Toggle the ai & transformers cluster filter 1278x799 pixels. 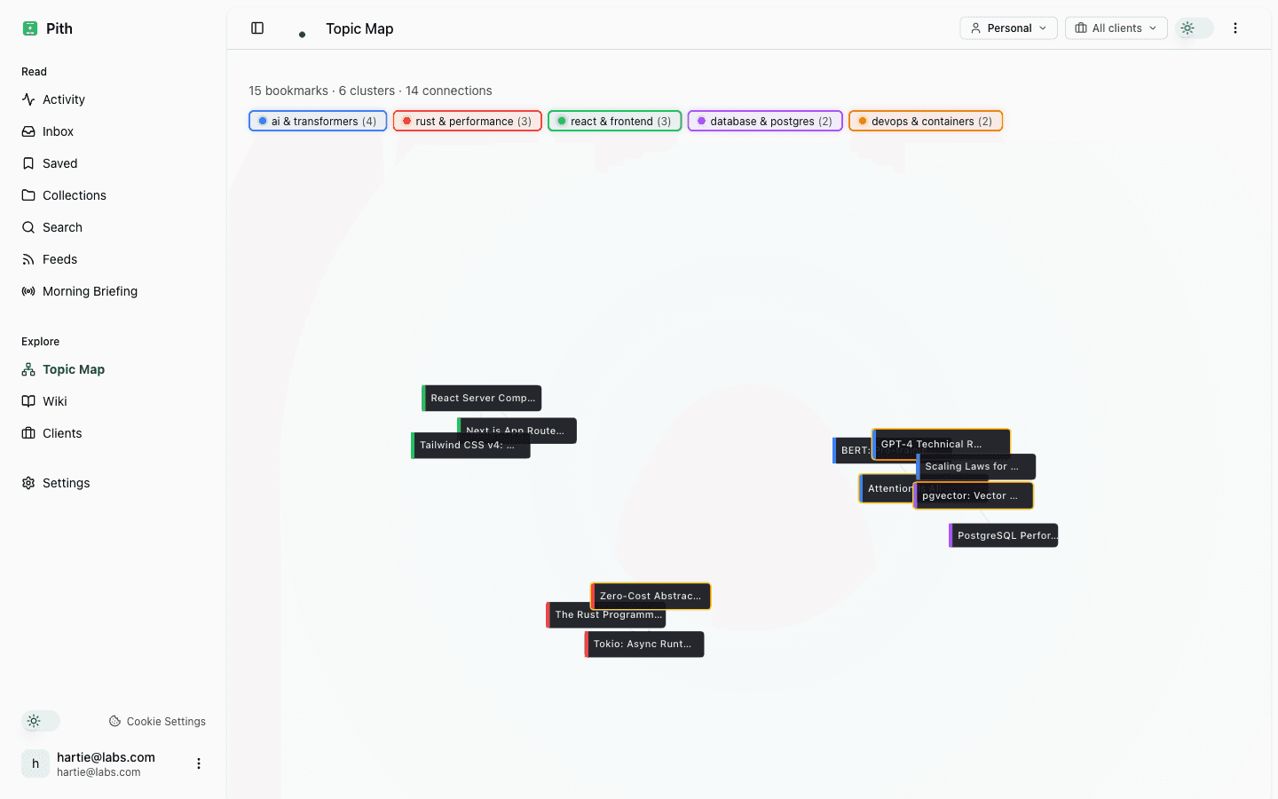coord(318,121)
